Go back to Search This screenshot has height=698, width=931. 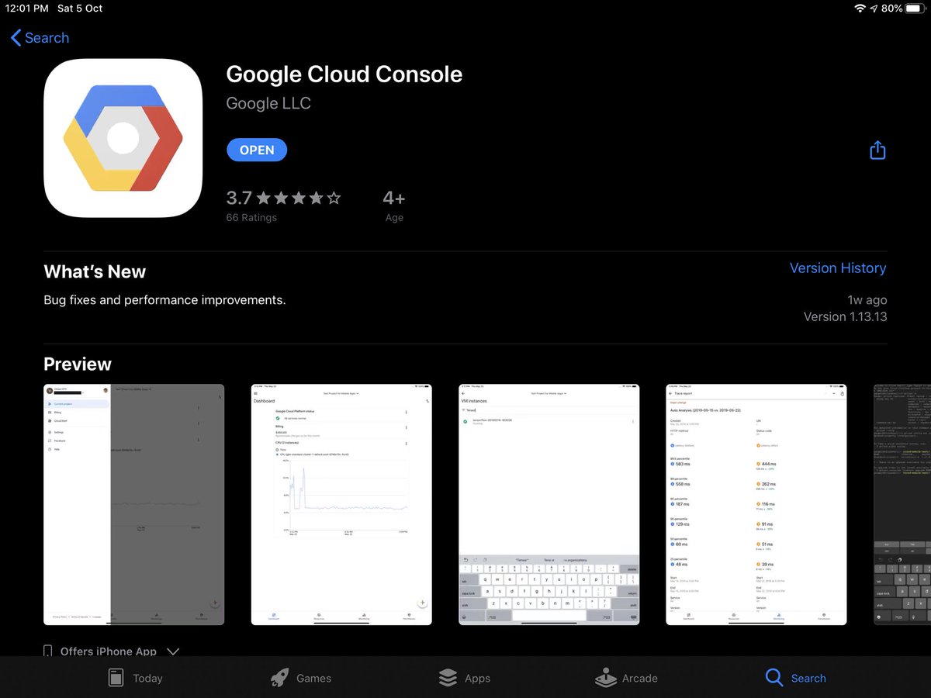40,38
